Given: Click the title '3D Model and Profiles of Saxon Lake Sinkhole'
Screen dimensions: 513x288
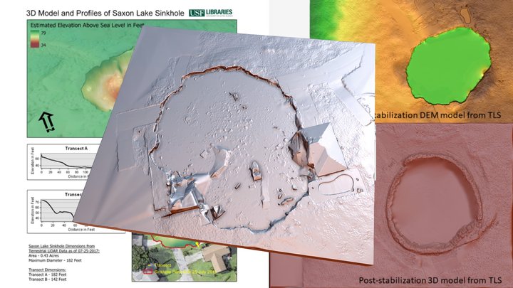Looking at the screenshot, I should (105, 14).
